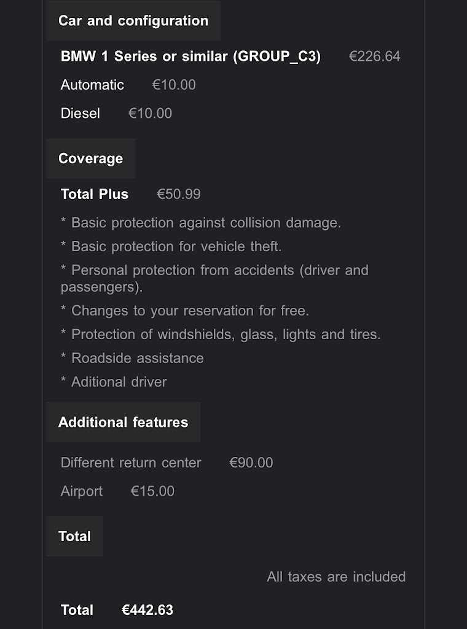
Task: Open BMW 1 Series or similar entry
Action: pyautogui.click(x=190, y=56)
